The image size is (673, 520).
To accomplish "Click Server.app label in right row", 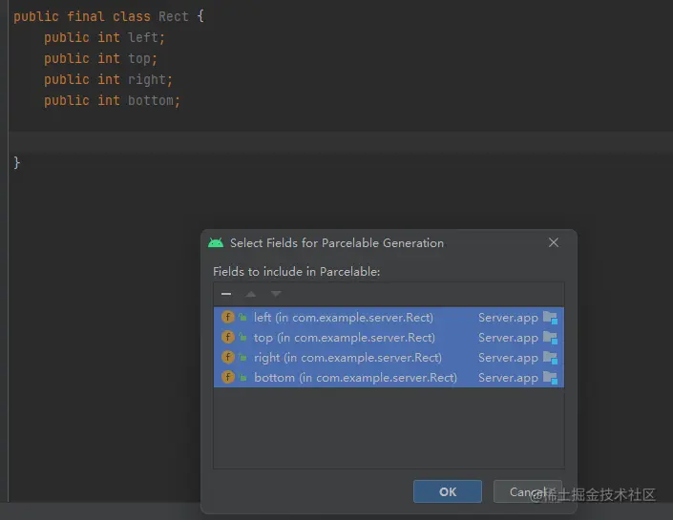I will point(508,358).
